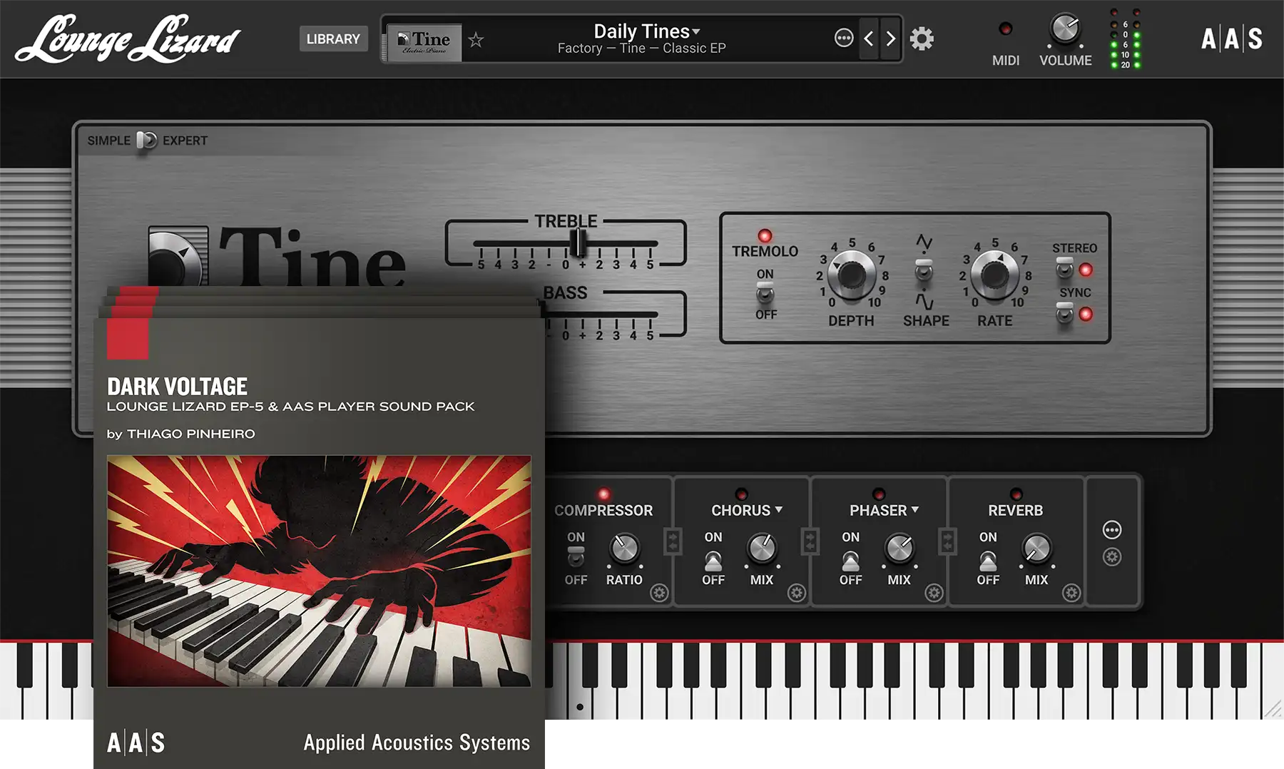This screenshot has width=1284, height=769.
Task: Open Reverb settings gear
Action: click(x=1071, y=593)
